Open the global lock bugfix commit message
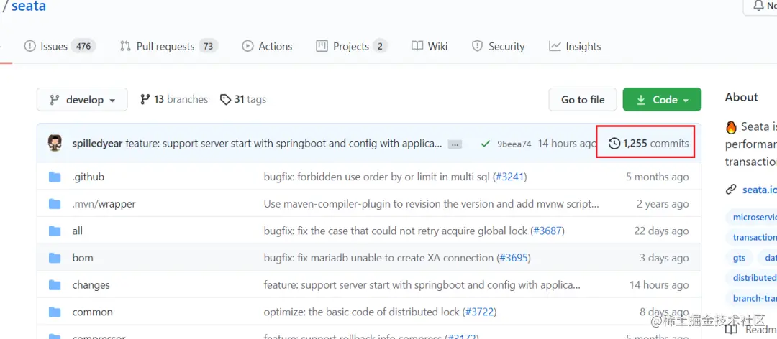 click(396, 231)
